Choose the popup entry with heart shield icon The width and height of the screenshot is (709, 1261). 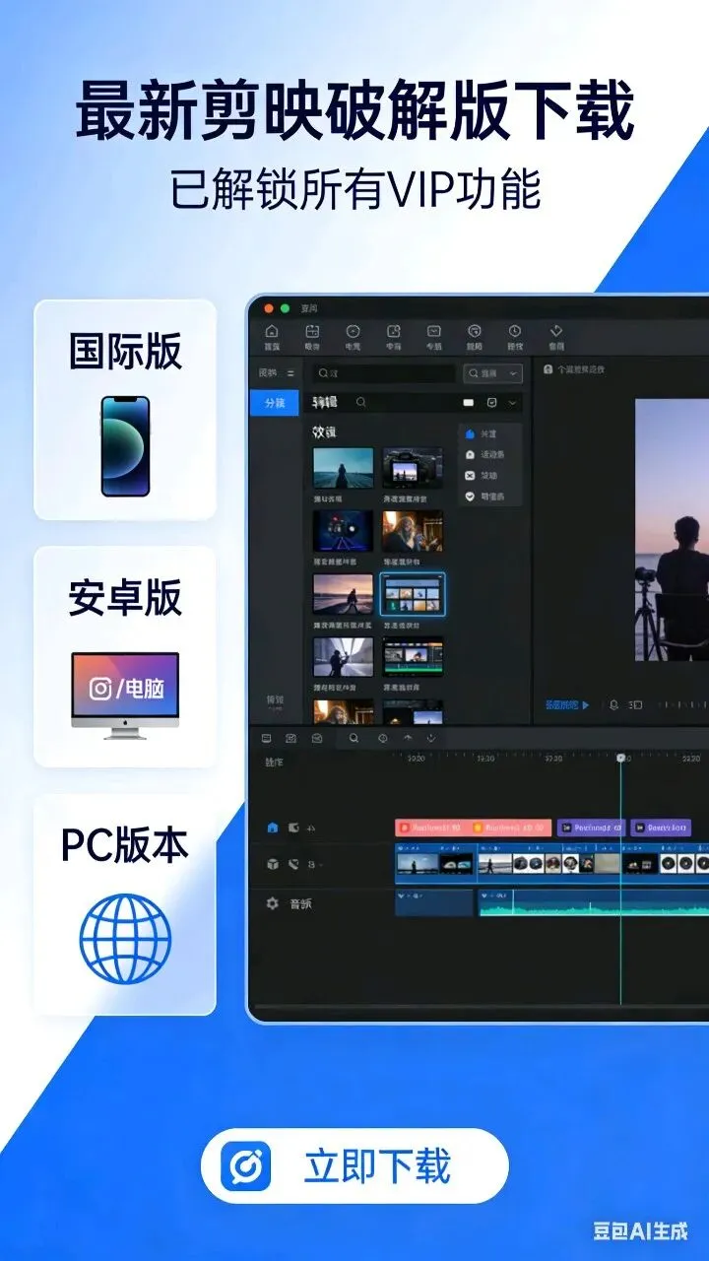(489, 497)
